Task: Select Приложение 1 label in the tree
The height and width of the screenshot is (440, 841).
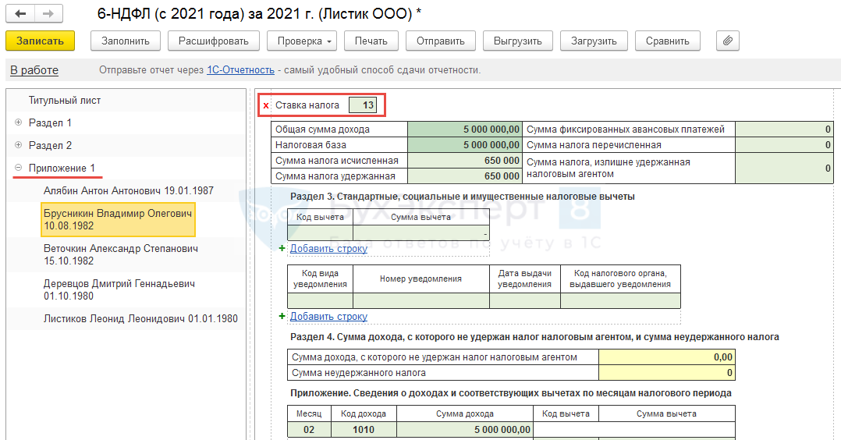Action: (x=62, y=168)
